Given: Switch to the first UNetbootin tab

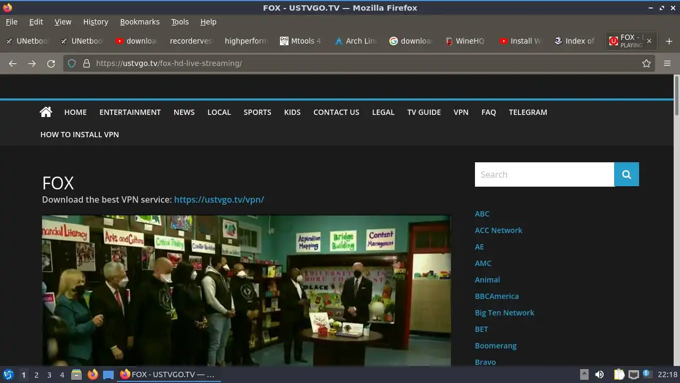Looking at the screenshot, I should [x=27, y=41].
